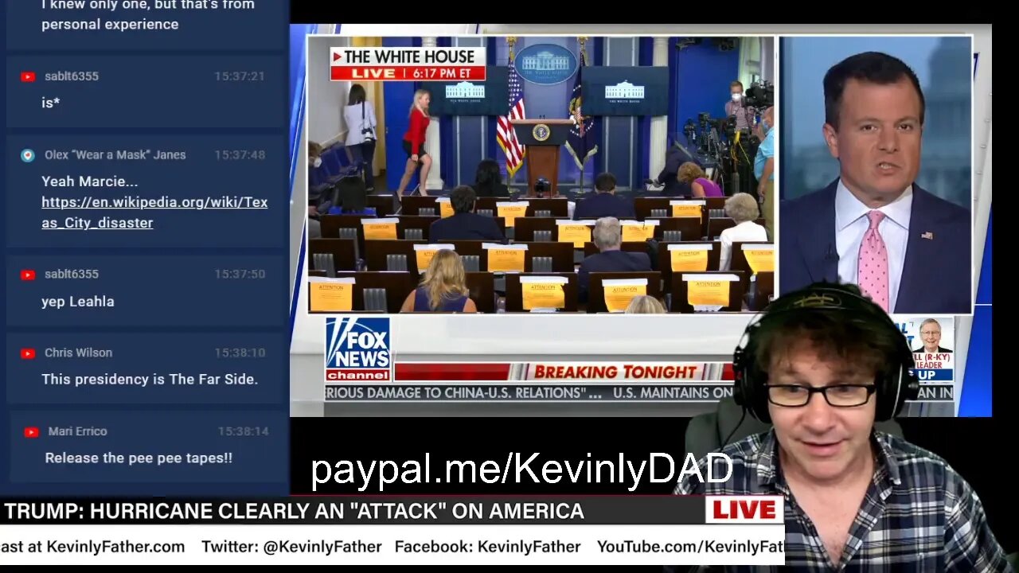1019x573 pixels.
Task: Click message "Release the pee pee tapes!!"
Action: point(139,458)
